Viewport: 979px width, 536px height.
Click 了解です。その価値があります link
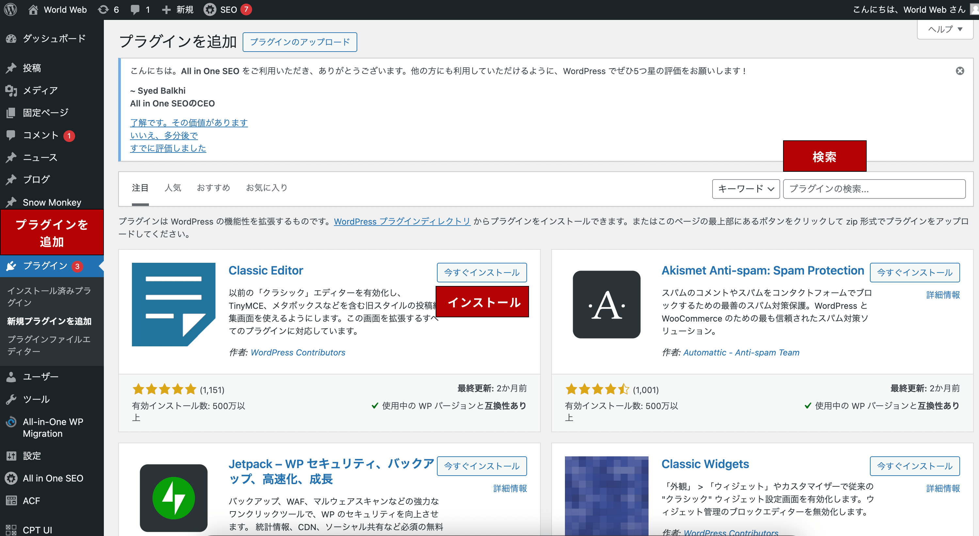(189, 122)
